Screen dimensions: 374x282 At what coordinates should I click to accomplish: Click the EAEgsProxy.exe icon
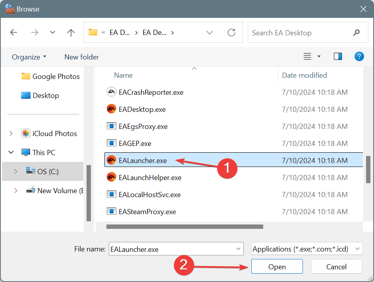112,126
